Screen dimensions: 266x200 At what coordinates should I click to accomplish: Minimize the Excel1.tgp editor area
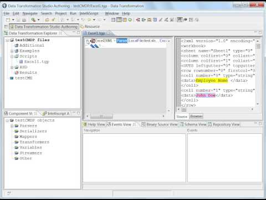(255, 32)
